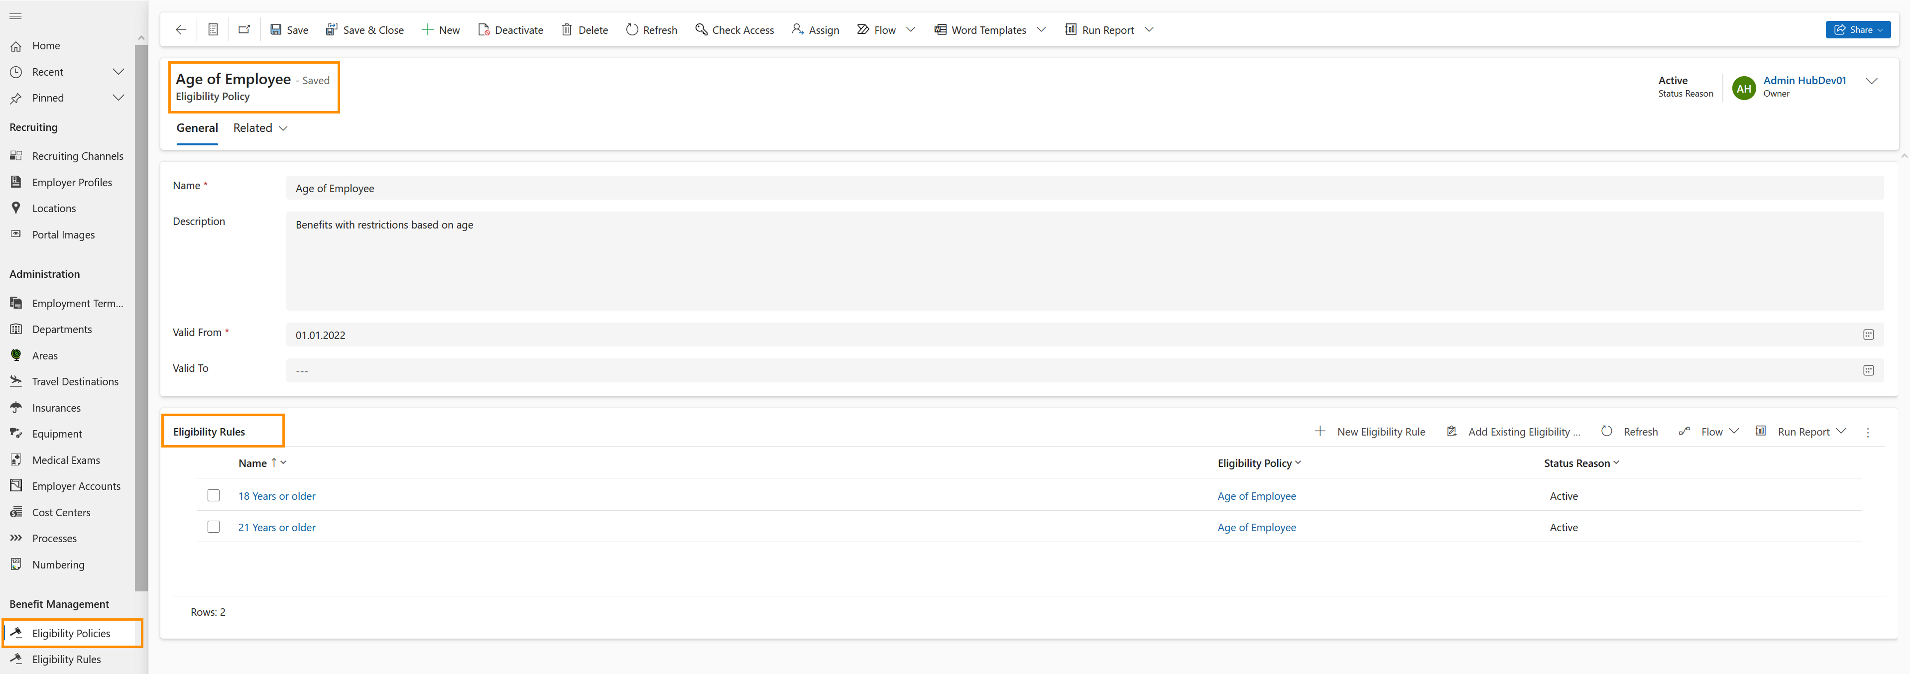Click the Medical Exams sidebar icon

(x=16, y=460)
